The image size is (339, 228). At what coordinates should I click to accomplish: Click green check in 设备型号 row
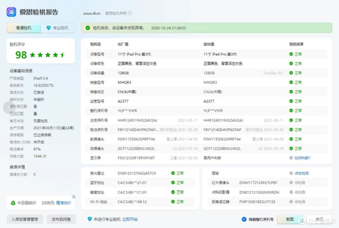point(291,54)
